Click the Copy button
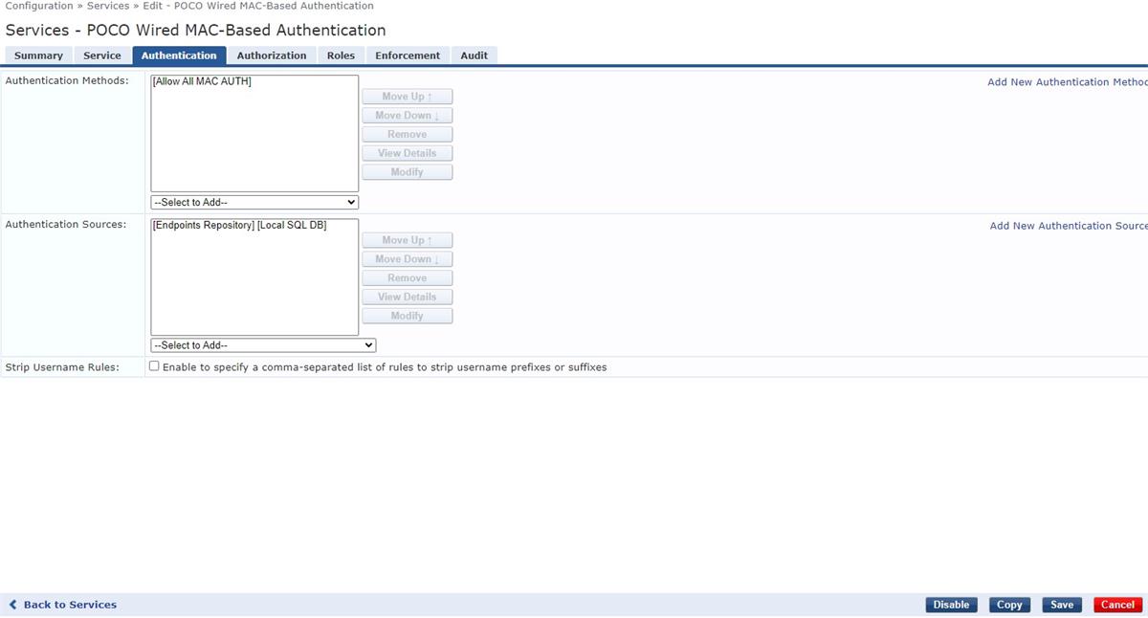Image resolution: width=1148 pixels, height=618 pixels. 1009,605
